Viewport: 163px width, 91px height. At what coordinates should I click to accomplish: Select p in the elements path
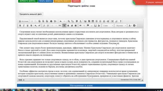[24, 80]
